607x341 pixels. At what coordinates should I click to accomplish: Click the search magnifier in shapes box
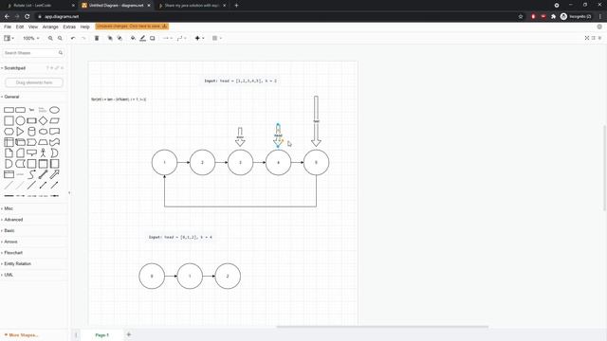point(61,53)
